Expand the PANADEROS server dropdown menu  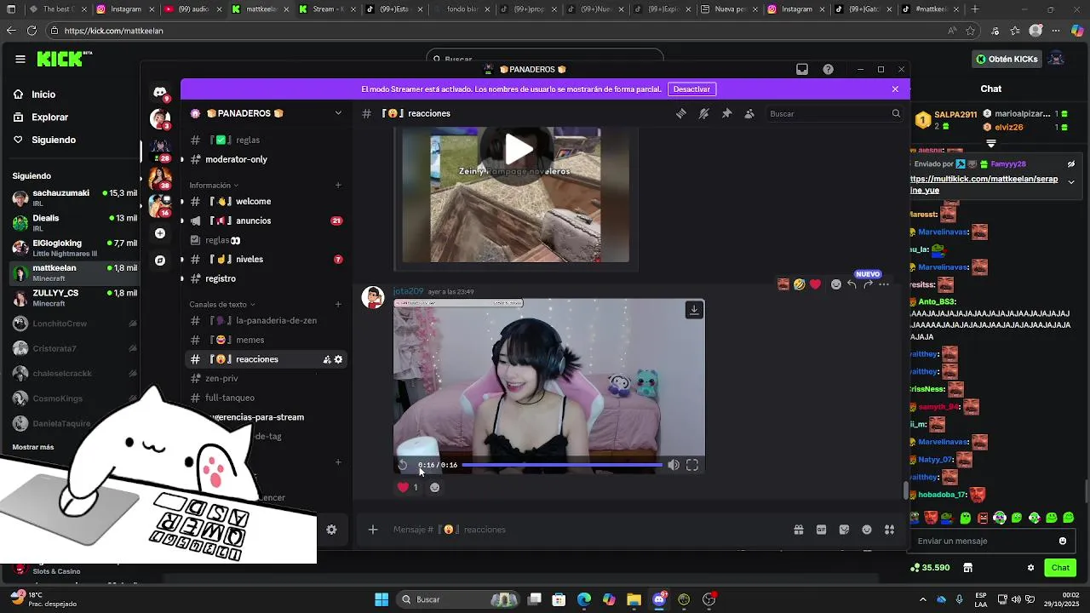(338, 113)
